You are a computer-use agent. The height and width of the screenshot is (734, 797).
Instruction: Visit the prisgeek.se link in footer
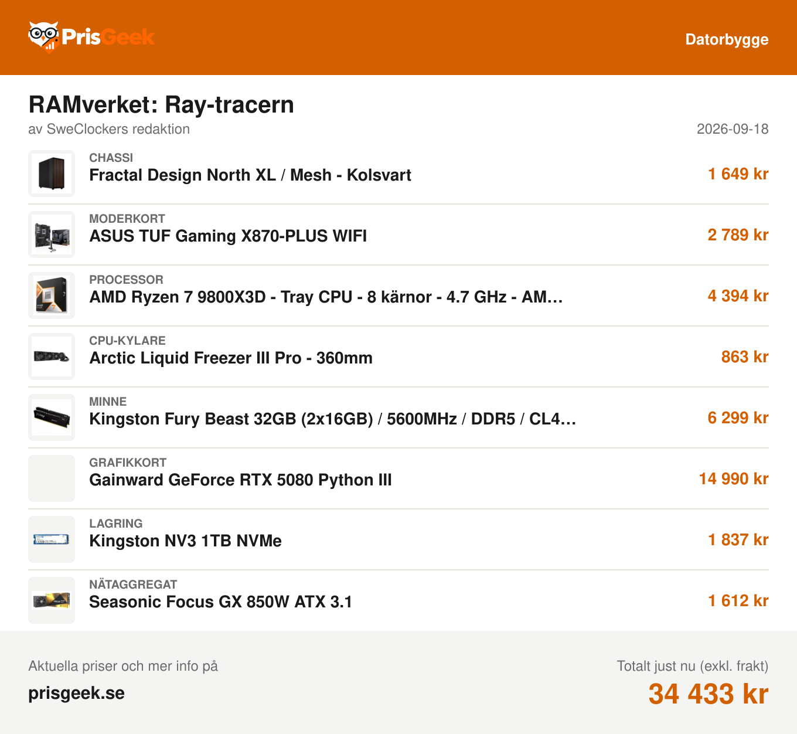77,693
